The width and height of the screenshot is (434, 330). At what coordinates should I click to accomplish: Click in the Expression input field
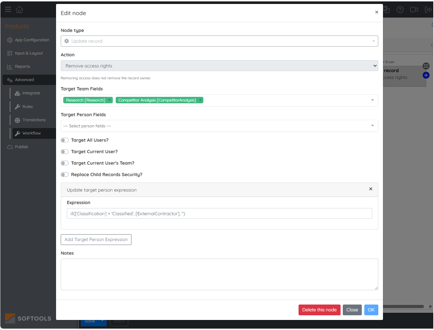pos(219,213)
